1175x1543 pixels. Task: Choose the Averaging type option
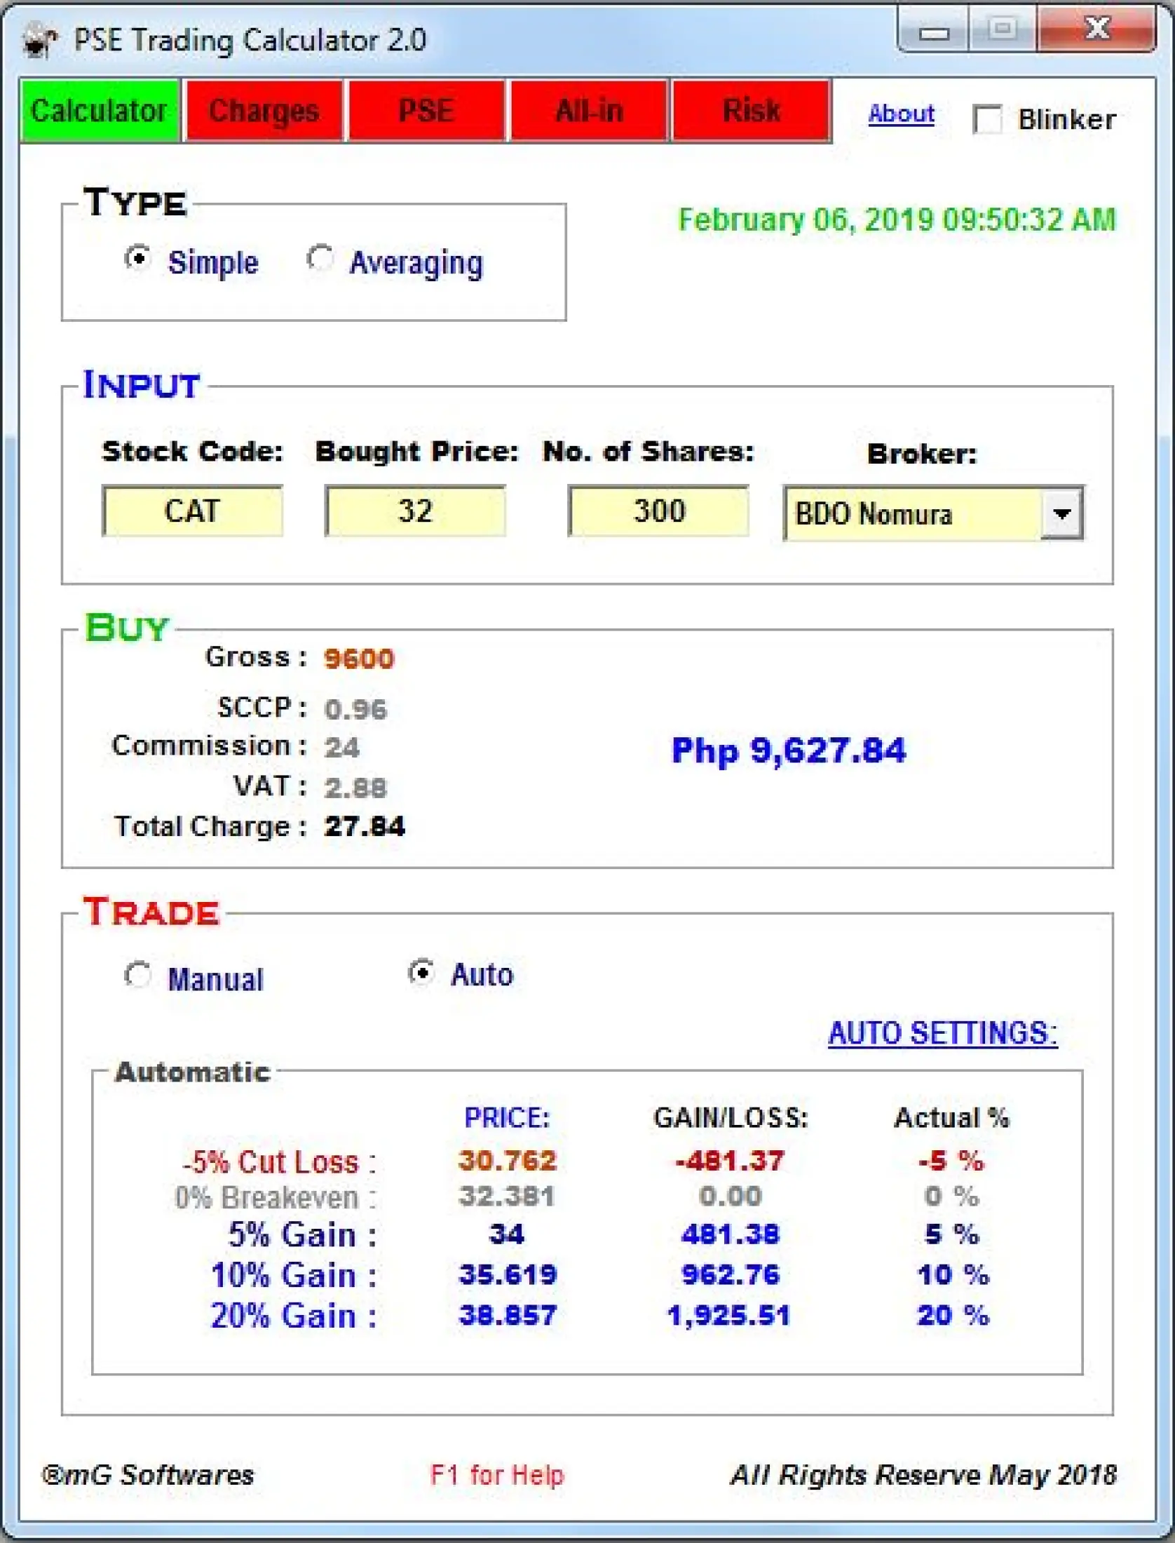pos(320,259)
